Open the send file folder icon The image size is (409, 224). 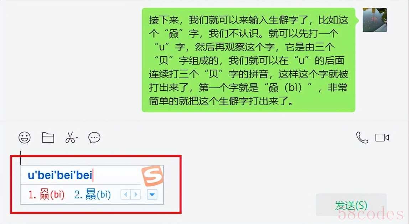[x=48, y=138]
